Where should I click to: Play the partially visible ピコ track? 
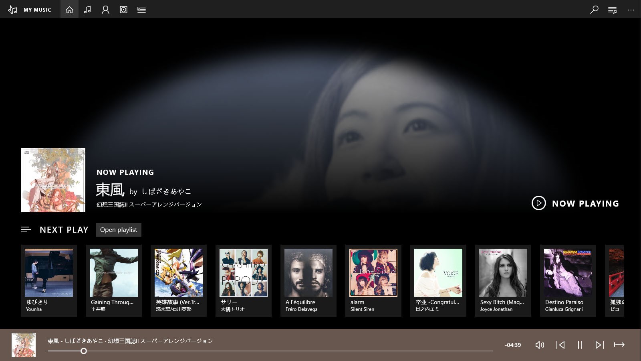615,281
